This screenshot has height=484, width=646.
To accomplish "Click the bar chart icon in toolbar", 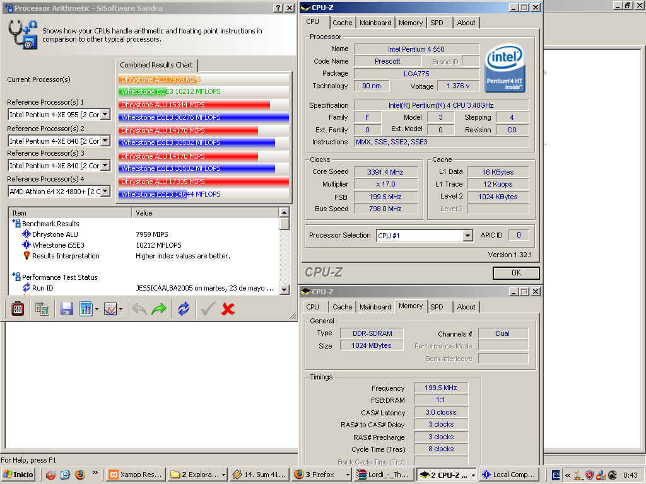I will [x=86, y=309].
